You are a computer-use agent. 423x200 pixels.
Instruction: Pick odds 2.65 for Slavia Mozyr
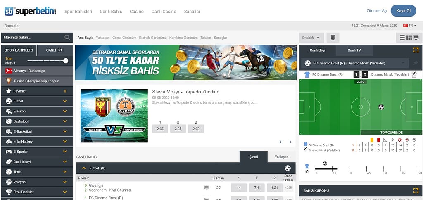tap(160, 129)
